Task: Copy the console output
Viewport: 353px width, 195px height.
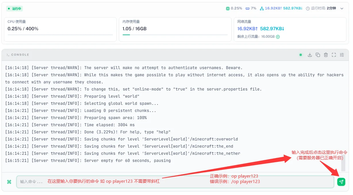Action: coord(318,55)
